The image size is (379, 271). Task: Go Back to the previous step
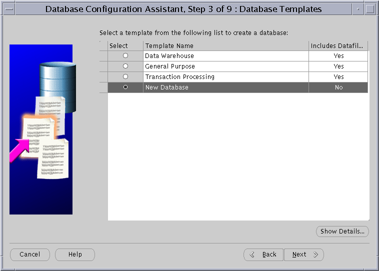click(264, 254)
